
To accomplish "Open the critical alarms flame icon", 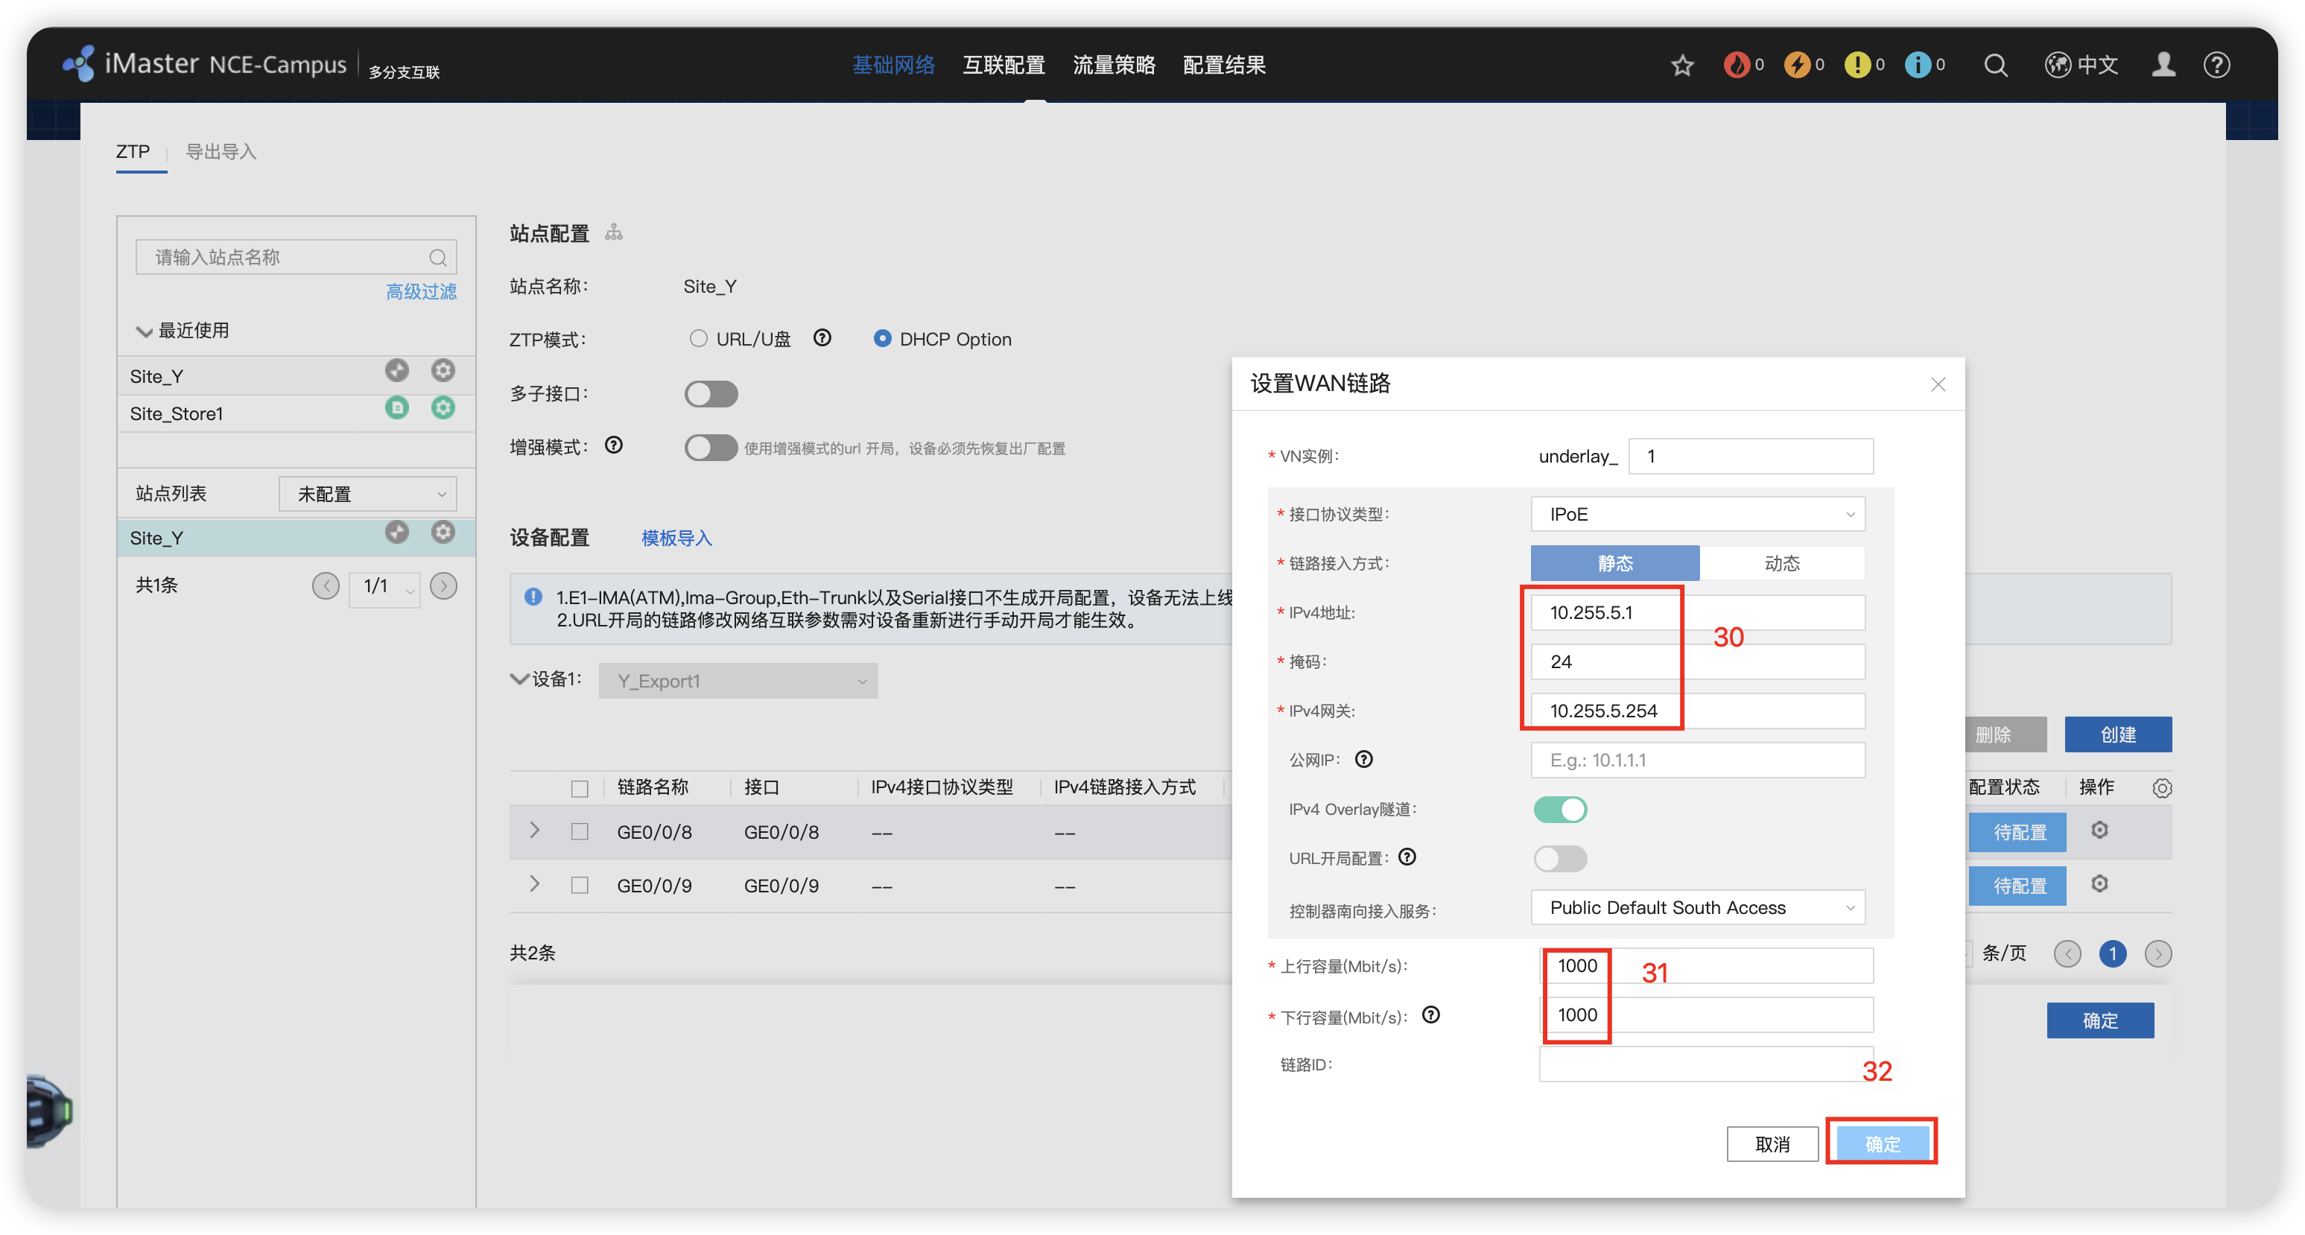I will 1736,66.
